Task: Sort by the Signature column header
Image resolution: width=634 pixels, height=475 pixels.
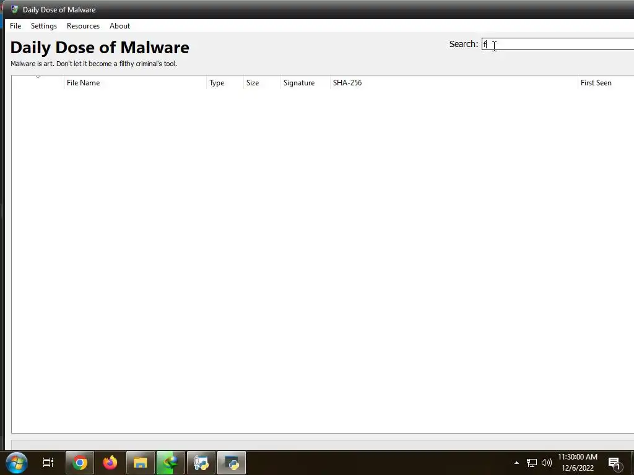Action: (x=305, y=83)
